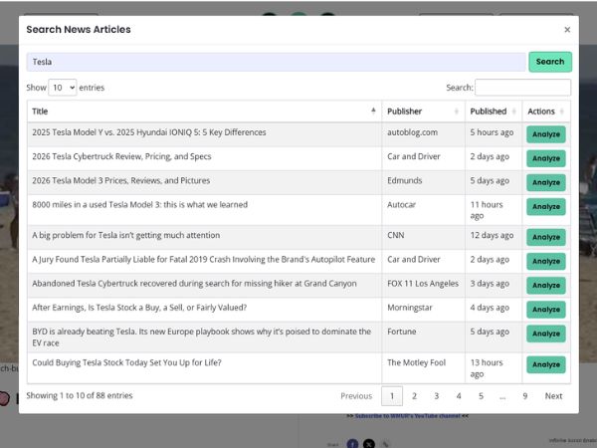This screenshot has height=448, width=597.
Task: Go to page 4 of results
Action: pos(459,396)
